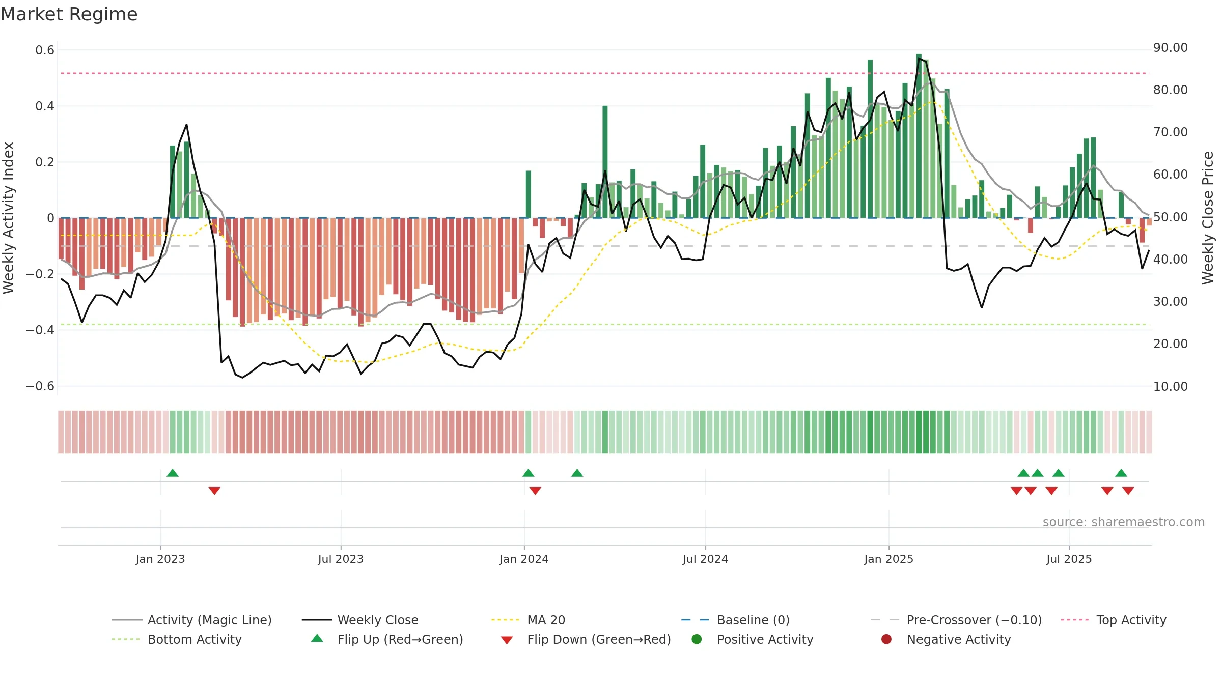The height and width of the screenshot is (687, 1222).
Task: Click the yellow dotted MA 20 line sample in legend
Action: pyautogui.click(x=505, y=620)
